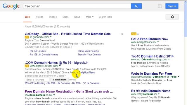The height and width of the screenshot is (105, 187).
Task: Expand arrow next to freedomain.co.nr URL
Action: coord(54,95)
